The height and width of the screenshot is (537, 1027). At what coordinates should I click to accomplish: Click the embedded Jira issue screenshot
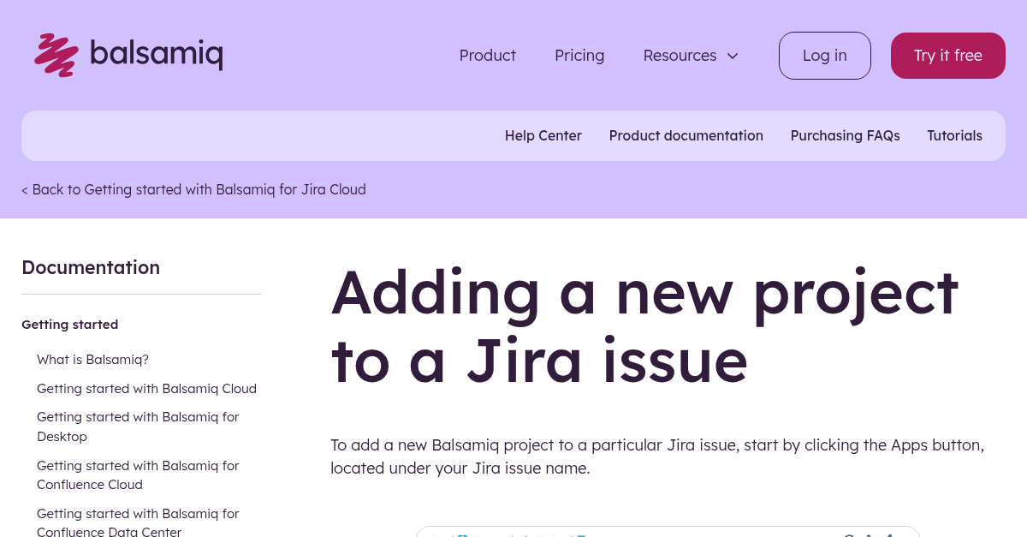pyautogui.click(x=668, y=533)
